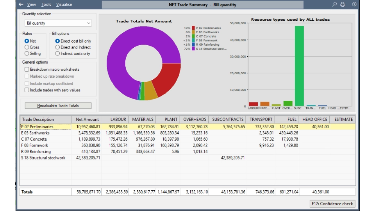The height and width of the screenshot is (211, 375).
Task: Open the View menu
Action: 31,4
